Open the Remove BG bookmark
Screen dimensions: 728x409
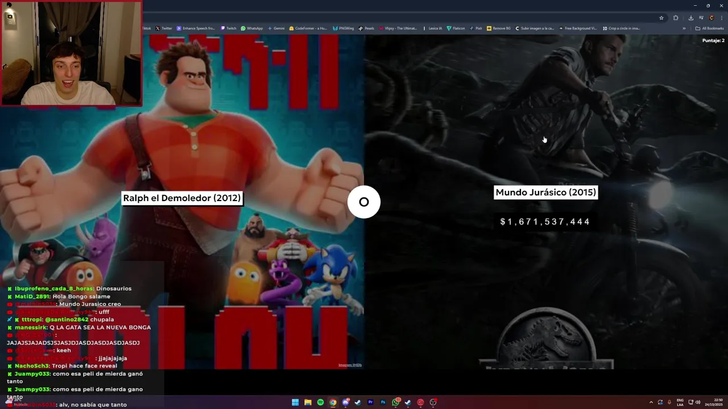[499, 28]
